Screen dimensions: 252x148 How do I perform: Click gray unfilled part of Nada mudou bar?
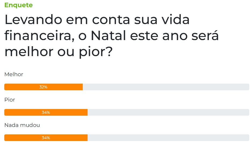(x=168, y=138)
